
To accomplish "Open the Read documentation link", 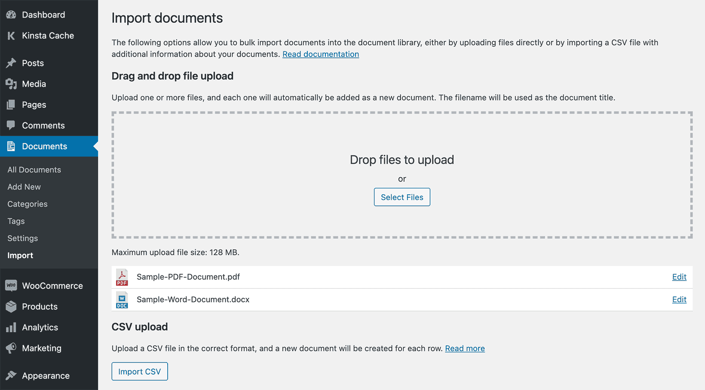I will point(321,54).
